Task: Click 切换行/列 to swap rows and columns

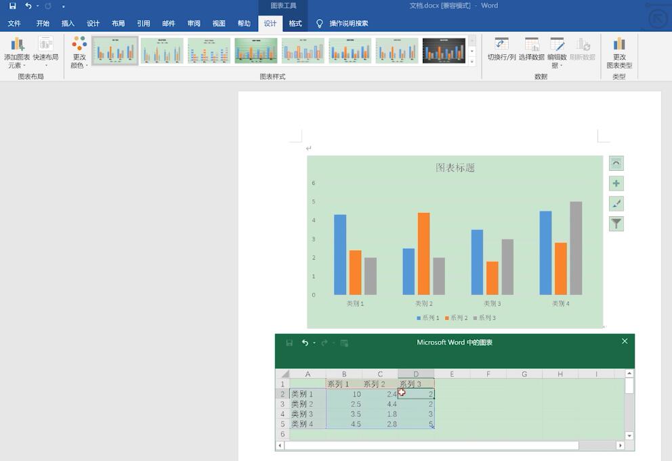Action: click(x=501, y=49)
